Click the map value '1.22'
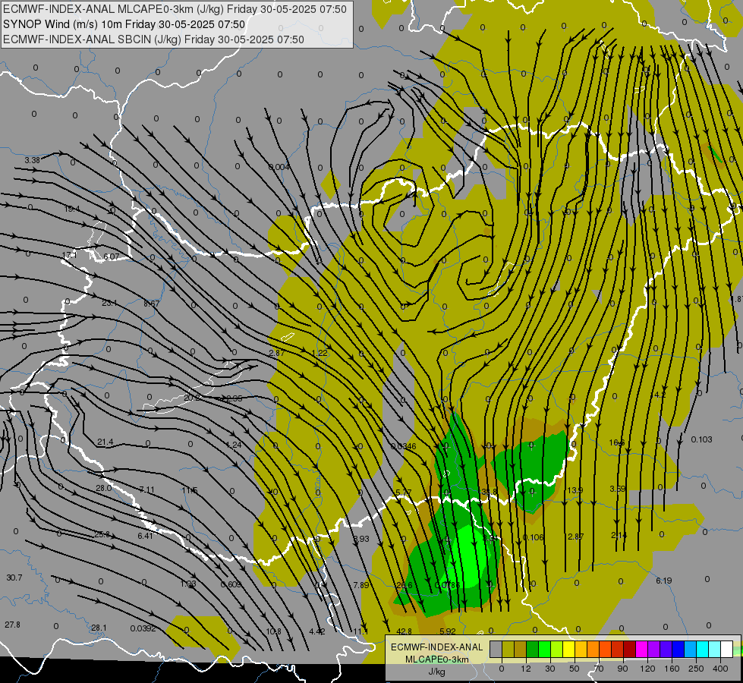743x683 pixels. point(320,353)
